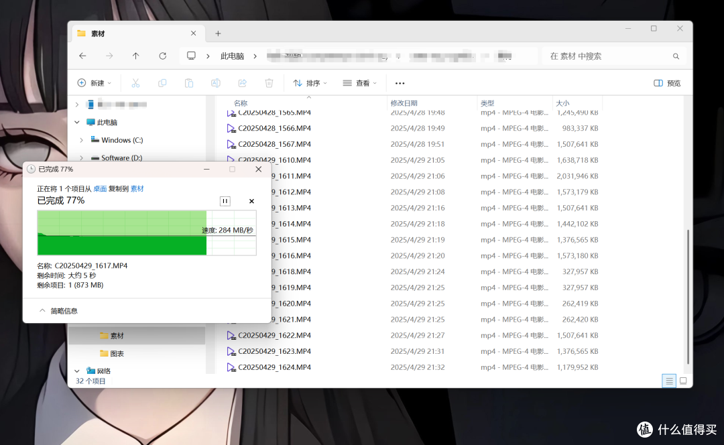Image resolution: width=724 pixels, height=445 pixels.
Task: Click 此电脑 in the address breadcrumb
Action: click(232, 56)
